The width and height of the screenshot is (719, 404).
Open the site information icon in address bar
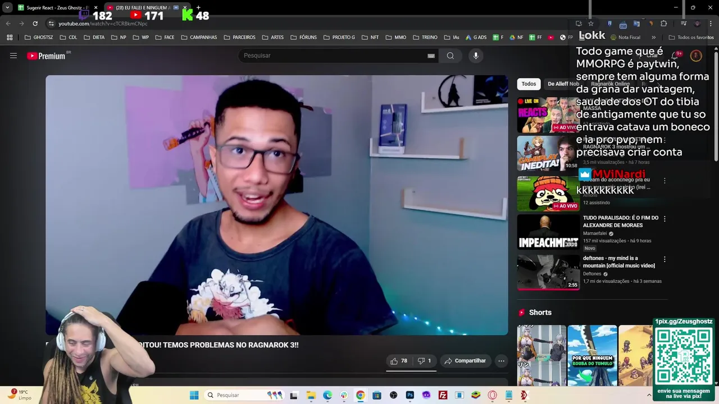click(51, 24)
